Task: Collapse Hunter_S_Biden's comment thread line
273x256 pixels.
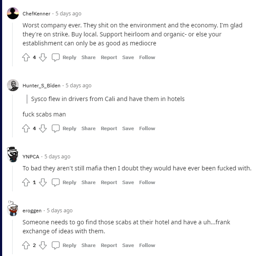Action: coord(13,113)
